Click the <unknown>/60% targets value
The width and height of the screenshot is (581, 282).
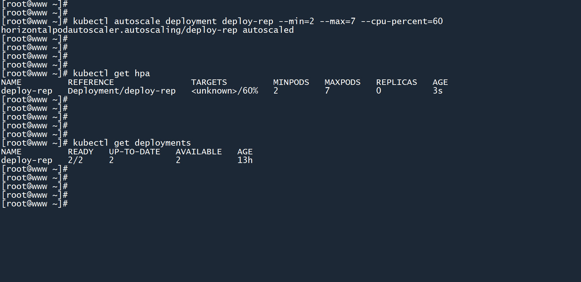tap(224, 91)
